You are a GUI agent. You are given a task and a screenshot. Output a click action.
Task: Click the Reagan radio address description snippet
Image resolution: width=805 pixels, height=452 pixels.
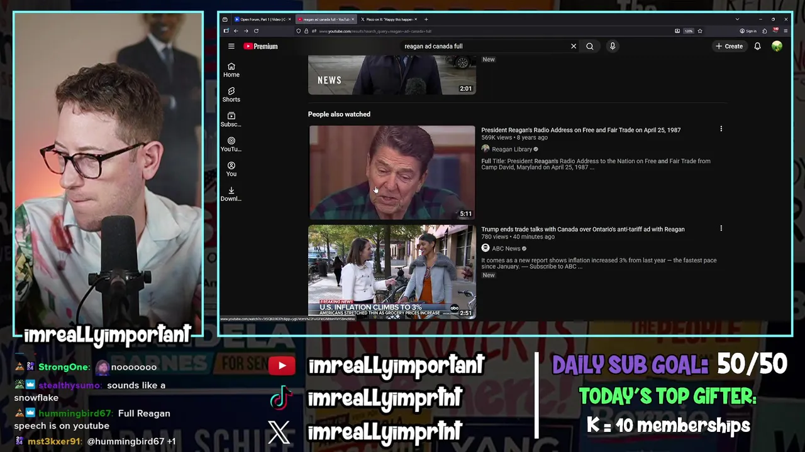[596, 164]
